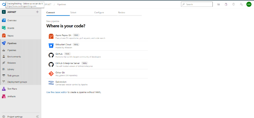
Task: Open the Boards sidebar icon
Action: [x=4, y=28]
